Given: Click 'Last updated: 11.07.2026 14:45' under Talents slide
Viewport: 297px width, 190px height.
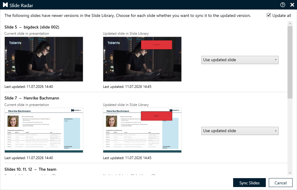Looking at the screenshot, I should coord(127,87).
